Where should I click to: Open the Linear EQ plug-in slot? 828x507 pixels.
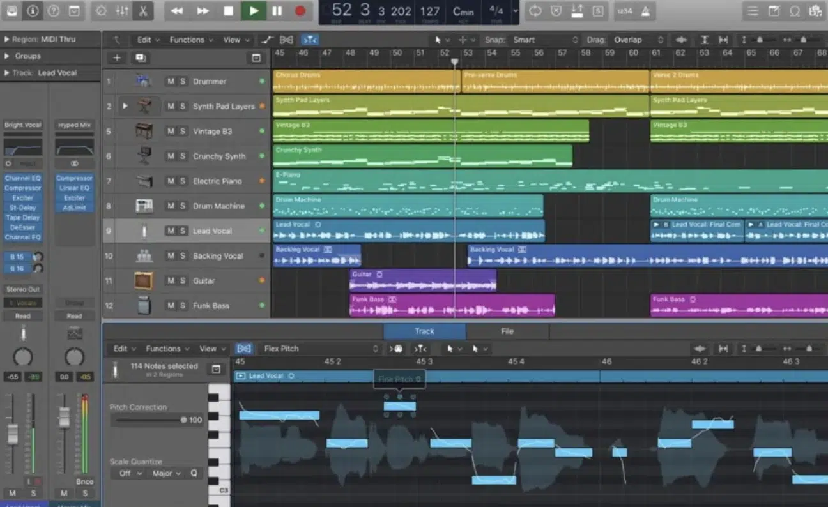click(75, 188)
